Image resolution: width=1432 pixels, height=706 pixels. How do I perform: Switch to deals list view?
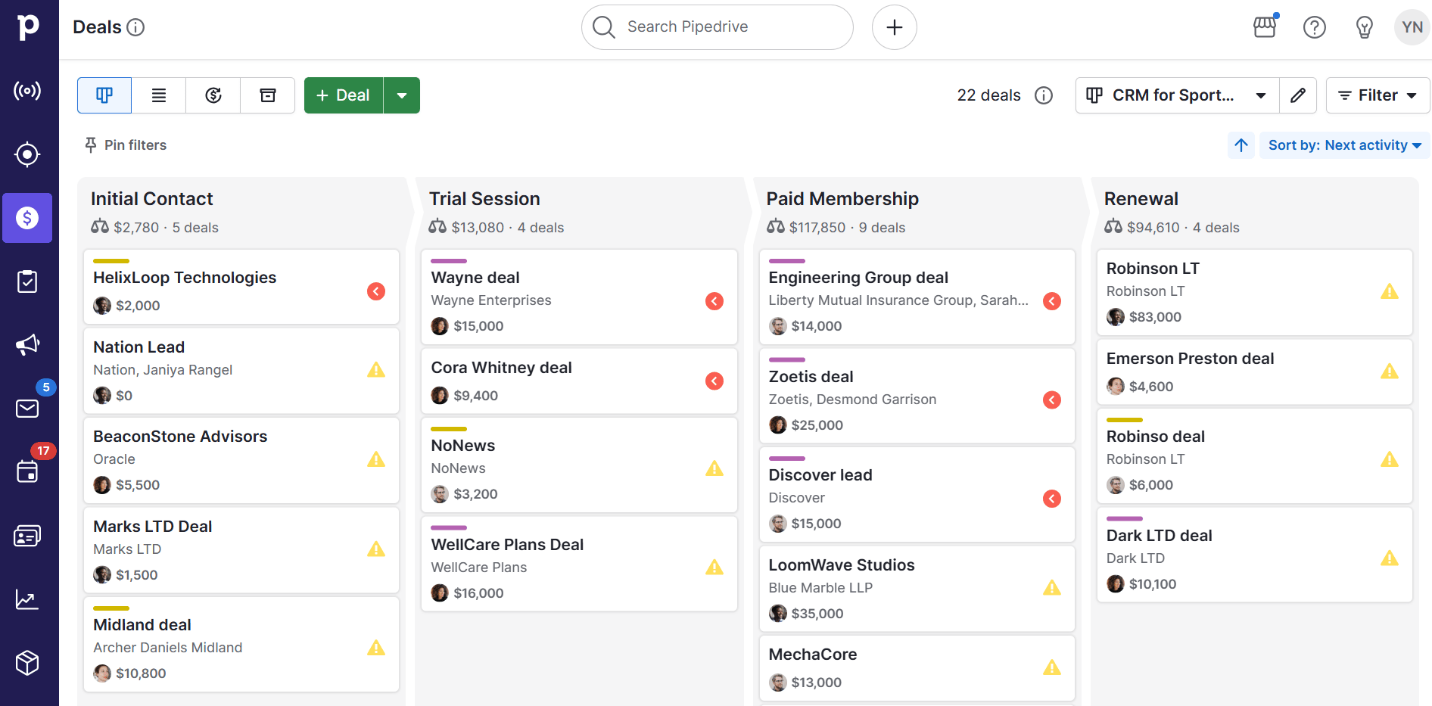click(x=158, y=95)
